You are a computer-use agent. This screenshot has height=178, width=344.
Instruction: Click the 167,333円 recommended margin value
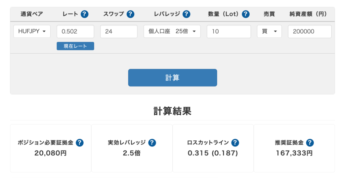294,153
